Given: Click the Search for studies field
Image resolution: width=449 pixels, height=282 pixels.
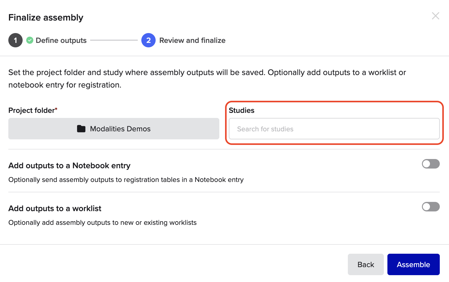Looking at the screenshot, I should point(334,129).
